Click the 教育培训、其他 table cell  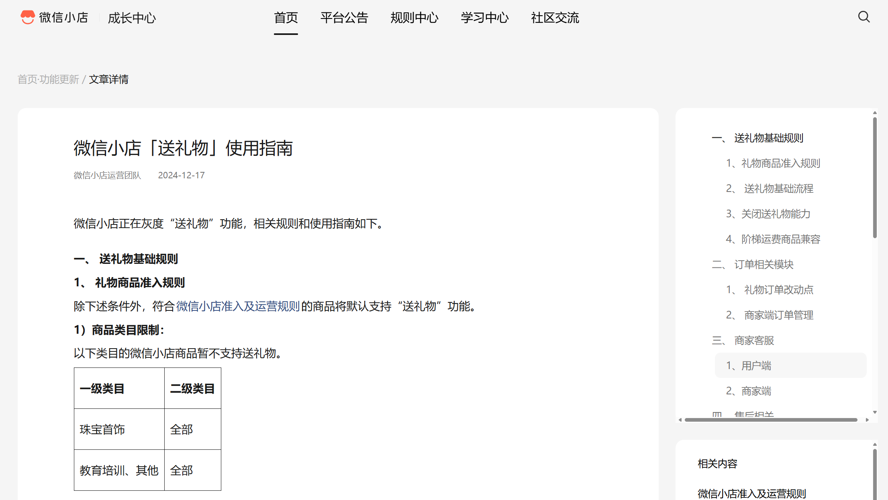[119, 470]
